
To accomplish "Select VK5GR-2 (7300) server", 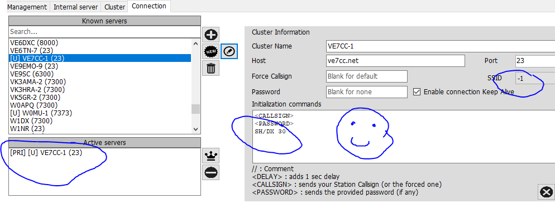I will [100, 97].
